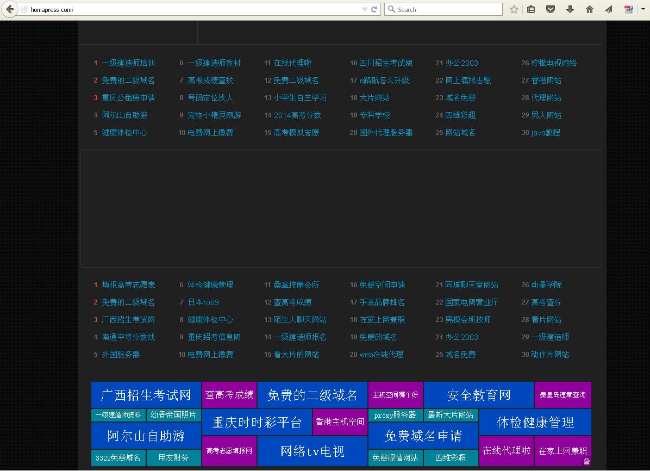The width and height of the screenshot is (650, 471).
Task: Select the 安全教育网 tile
Action: click(x=478, y=395)
